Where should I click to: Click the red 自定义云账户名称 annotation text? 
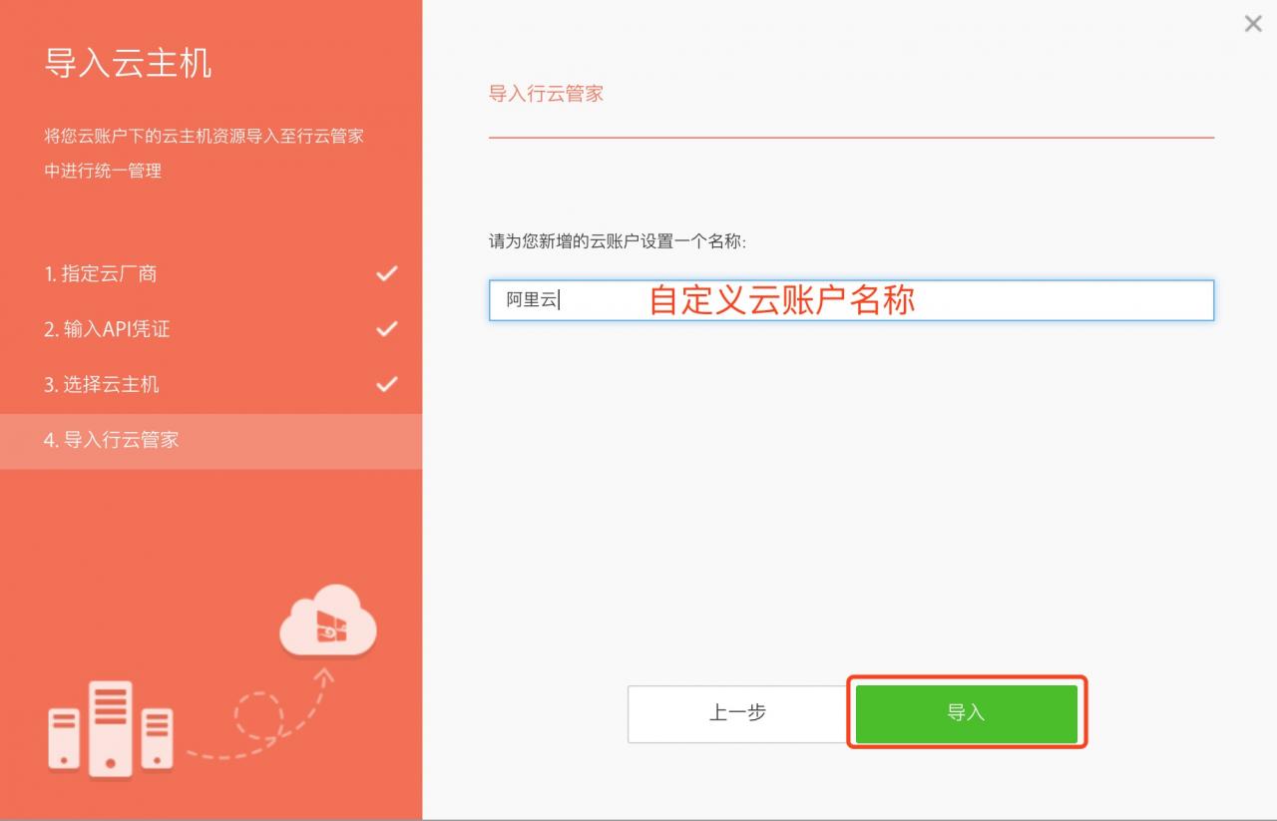782,300
